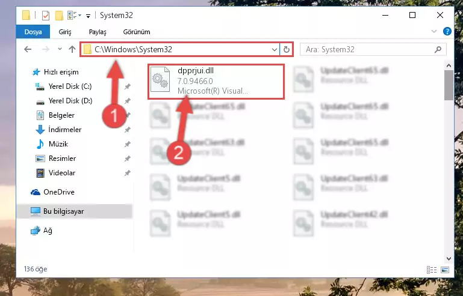The image size is (463, 296).
Task: Open the recent locations dropdown
Action: [x=60, y=49]
